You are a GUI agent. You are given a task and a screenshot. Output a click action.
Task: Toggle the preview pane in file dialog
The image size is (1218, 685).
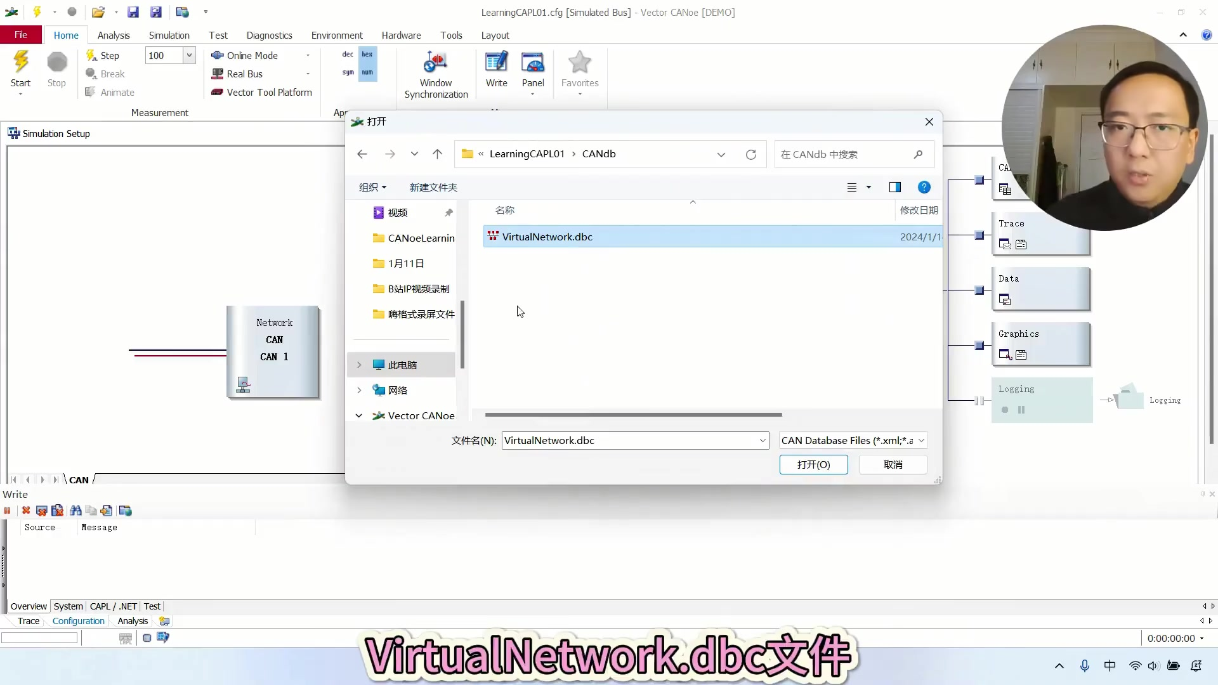pyautogui.click(x=895, y=187)
